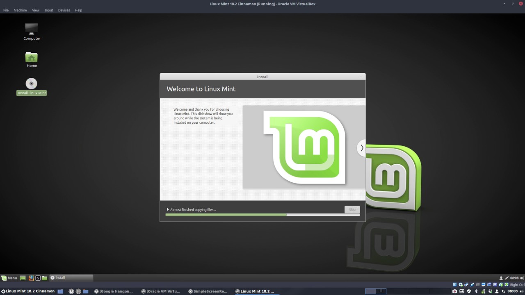Click the slideshow welcome paragraph text

[203, 116]
